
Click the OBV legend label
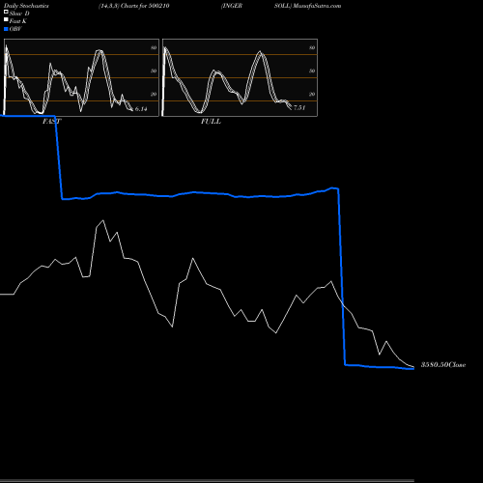coord(15,29)
